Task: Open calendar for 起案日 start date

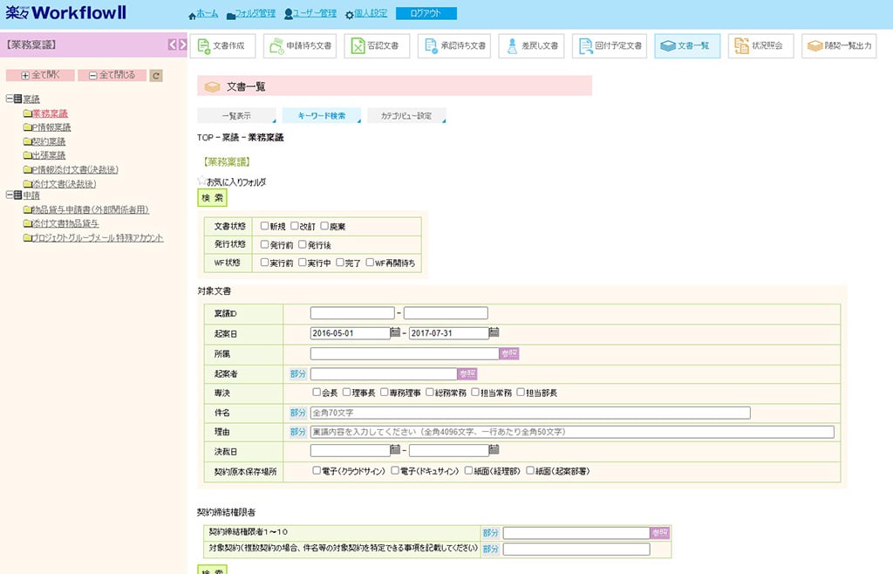Action: 395,332
